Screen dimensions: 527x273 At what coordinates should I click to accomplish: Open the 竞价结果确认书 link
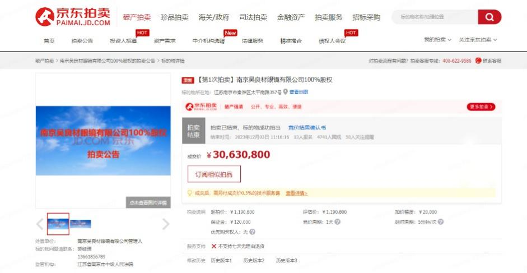tap(307, 128)
